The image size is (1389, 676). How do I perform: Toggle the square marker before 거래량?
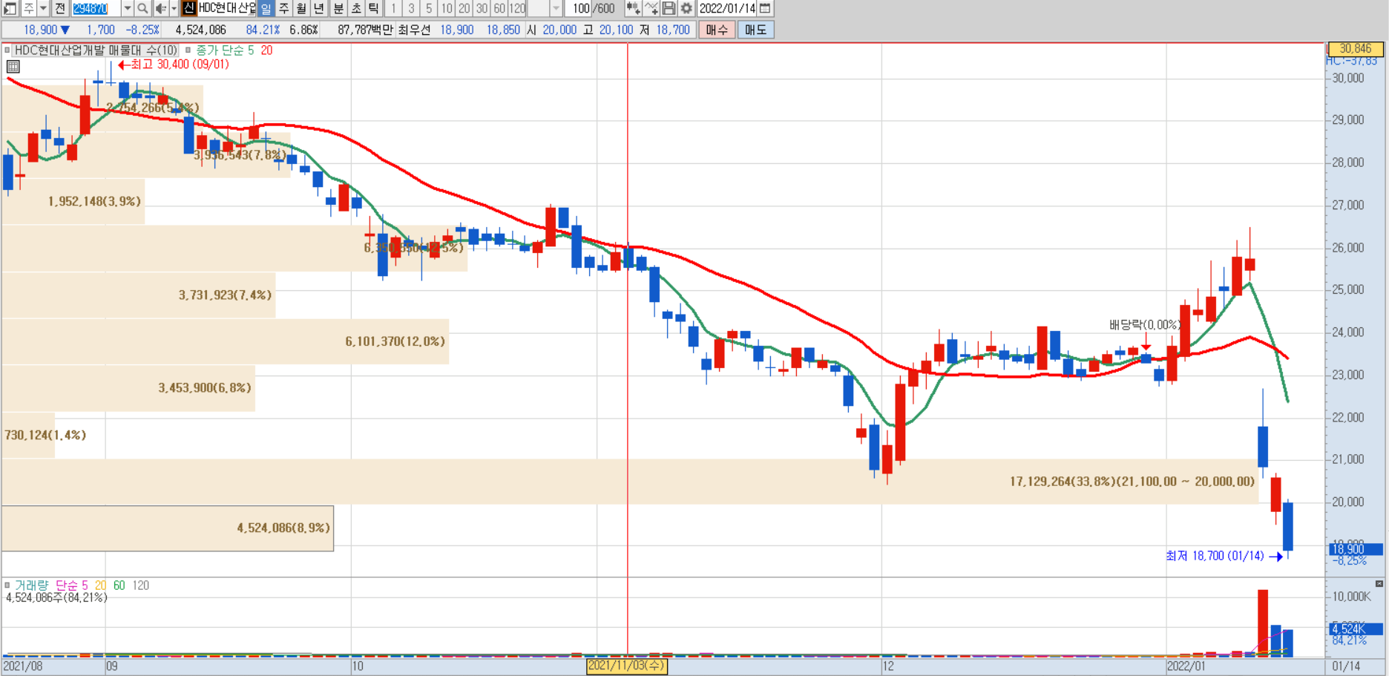pos(7,585)
